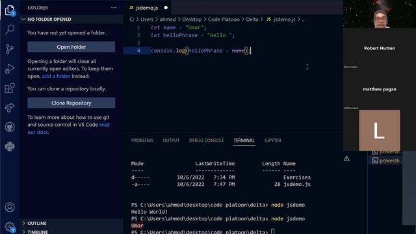Click the breadcrumb ellipsis after jsdemo.js

click(304, 19)
